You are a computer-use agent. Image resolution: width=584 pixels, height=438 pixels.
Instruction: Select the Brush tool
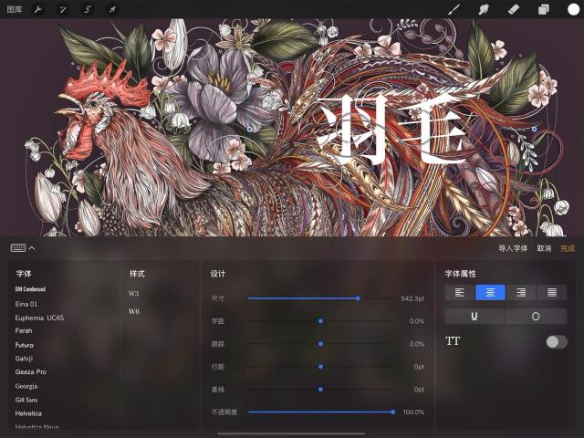[x=454, y=9]
